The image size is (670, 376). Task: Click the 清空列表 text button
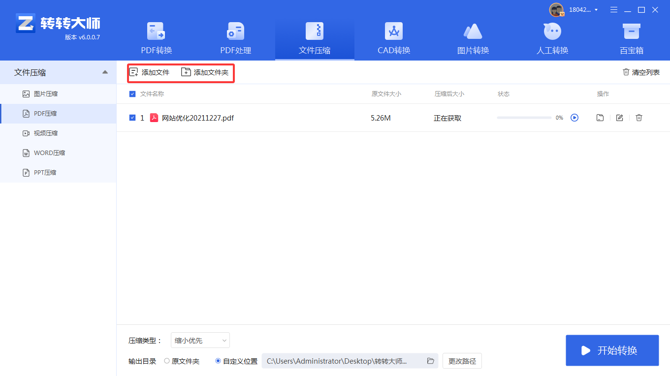[646, 72]
